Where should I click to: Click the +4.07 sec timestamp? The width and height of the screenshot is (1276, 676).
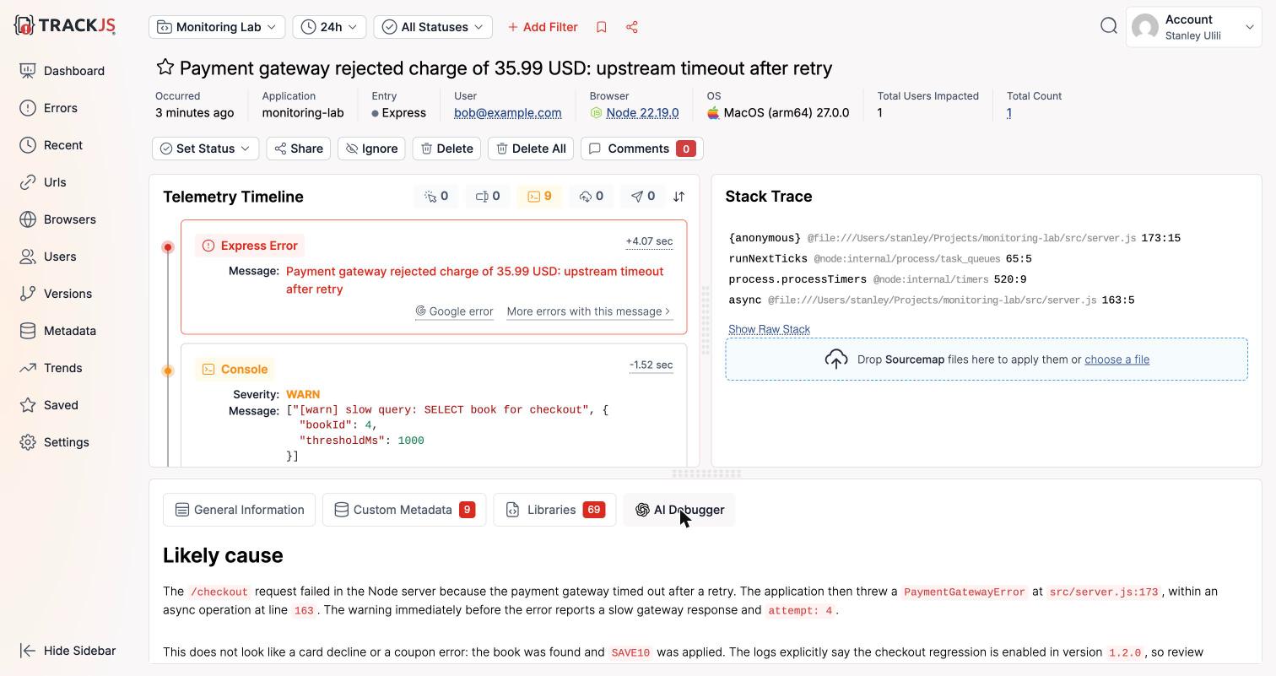tap(649, 241)
